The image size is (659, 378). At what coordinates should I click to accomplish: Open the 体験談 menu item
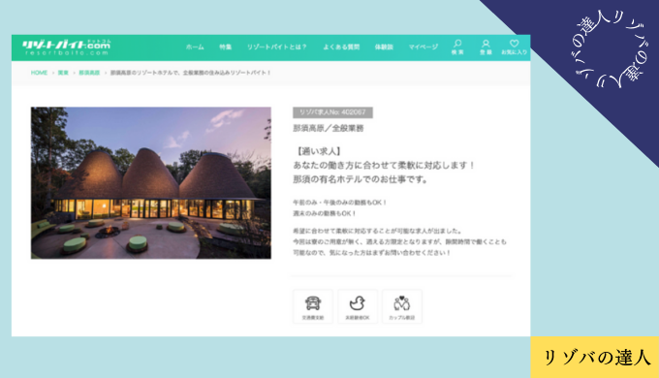[x=384, y=47]
